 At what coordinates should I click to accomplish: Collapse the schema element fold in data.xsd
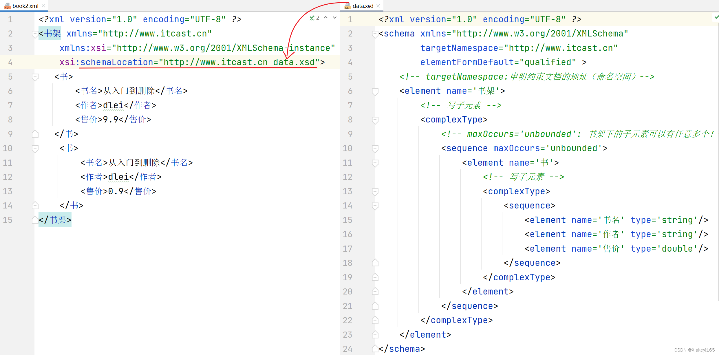[x=375, y=34]
